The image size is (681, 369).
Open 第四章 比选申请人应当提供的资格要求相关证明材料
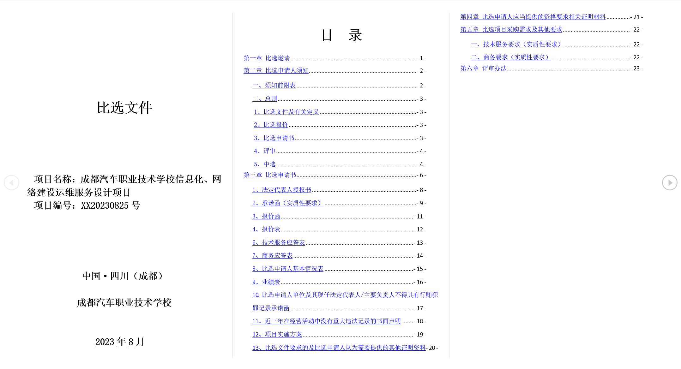click(x=533, y=17)
